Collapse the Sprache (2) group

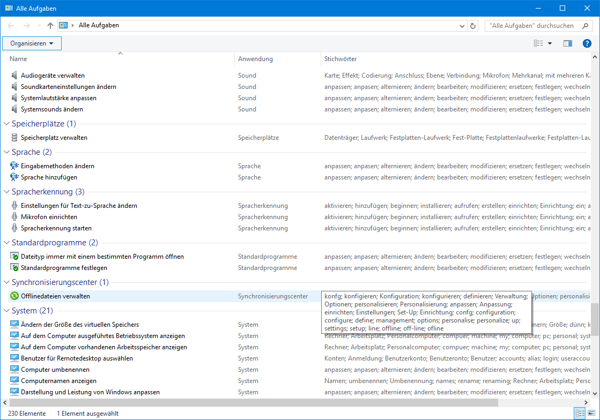[x=6, y=152]
